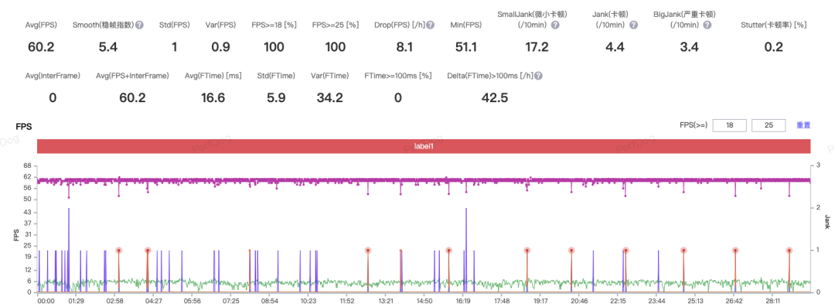Click the Smooth value 5.4
The image size is (835, 307).
(108, 47)
